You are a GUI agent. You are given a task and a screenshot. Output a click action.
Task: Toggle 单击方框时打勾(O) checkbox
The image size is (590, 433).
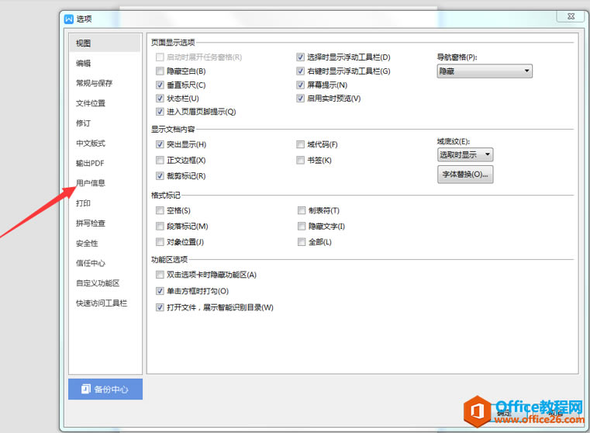coord(160,291)
